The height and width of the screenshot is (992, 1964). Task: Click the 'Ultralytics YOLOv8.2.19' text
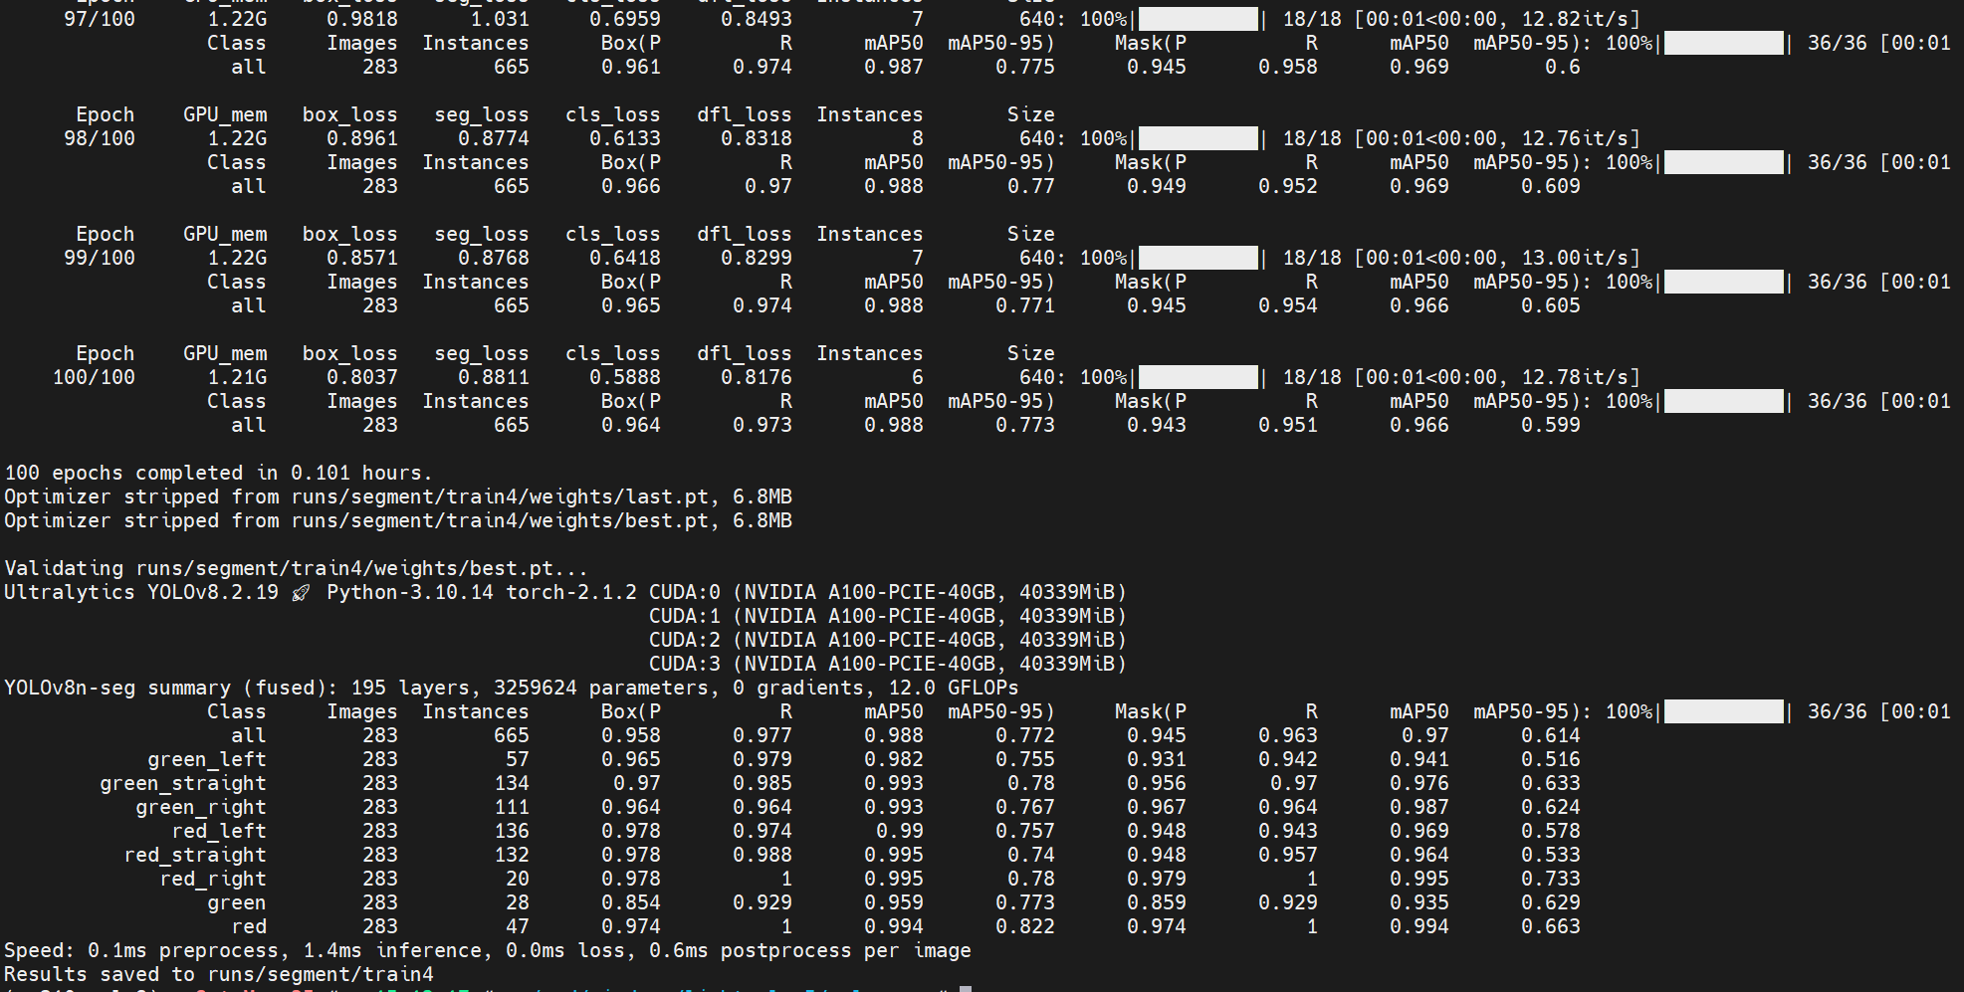141,592
